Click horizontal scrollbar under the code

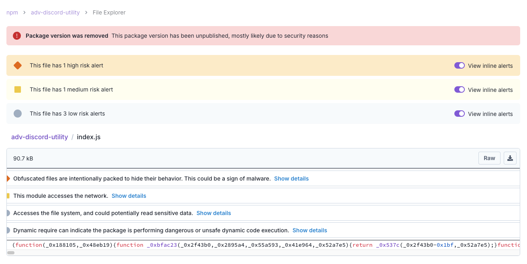point(11,253)
